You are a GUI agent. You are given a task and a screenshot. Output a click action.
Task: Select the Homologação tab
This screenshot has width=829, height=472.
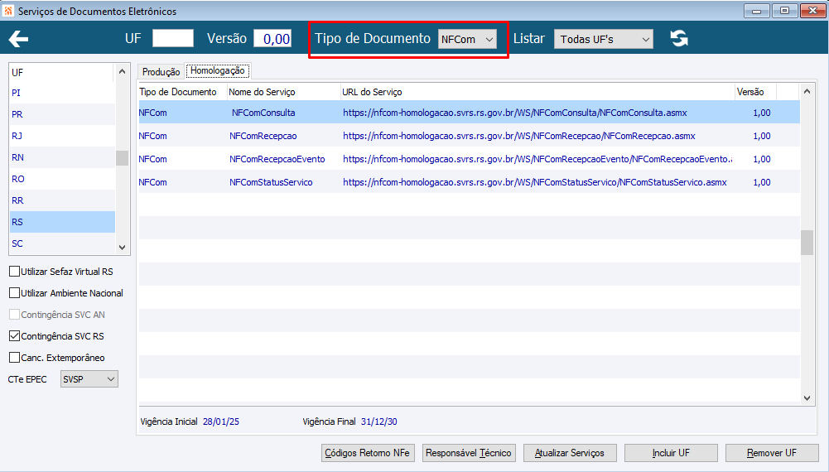[218, 70]
